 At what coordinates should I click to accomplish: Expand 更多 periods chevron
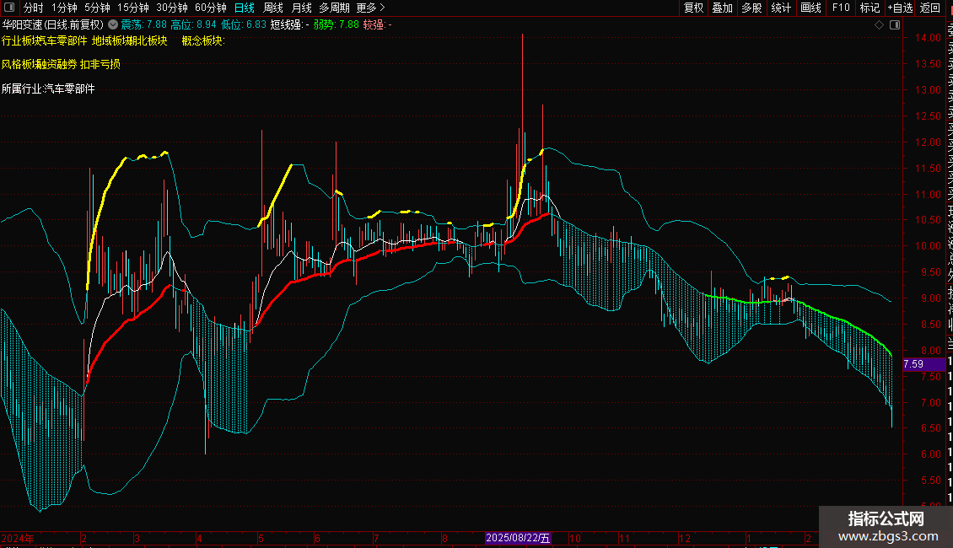pyautogui.click(x=382, y=8)
